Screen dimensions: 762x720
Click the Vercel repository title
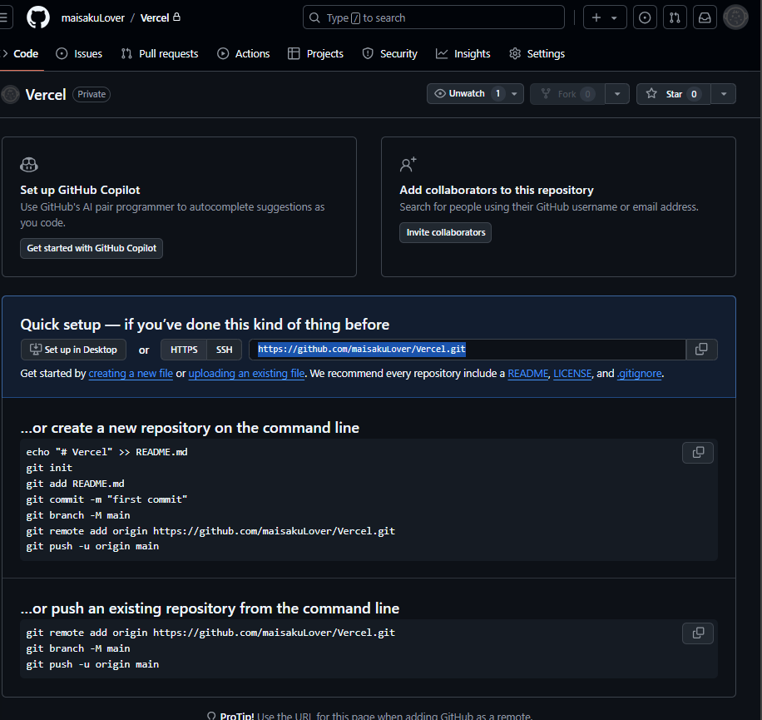(46, 95)
